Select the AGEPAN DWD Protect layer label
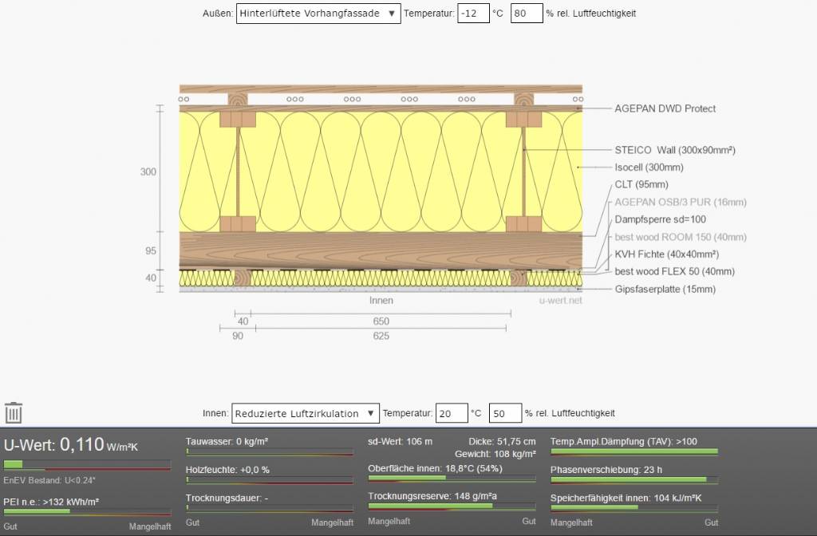817x536 pixels. [665, 108]
